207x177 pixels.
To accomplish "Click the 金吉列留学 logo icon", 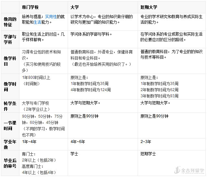I will 177,170.
